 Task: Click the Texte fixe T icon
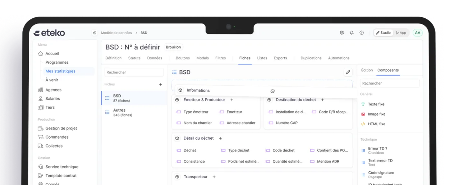click(363, 104)
